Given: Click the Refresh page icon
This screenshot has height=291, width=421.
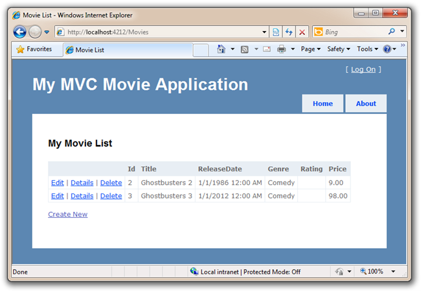Looking at the screenshot, I should tap(289, 32).
